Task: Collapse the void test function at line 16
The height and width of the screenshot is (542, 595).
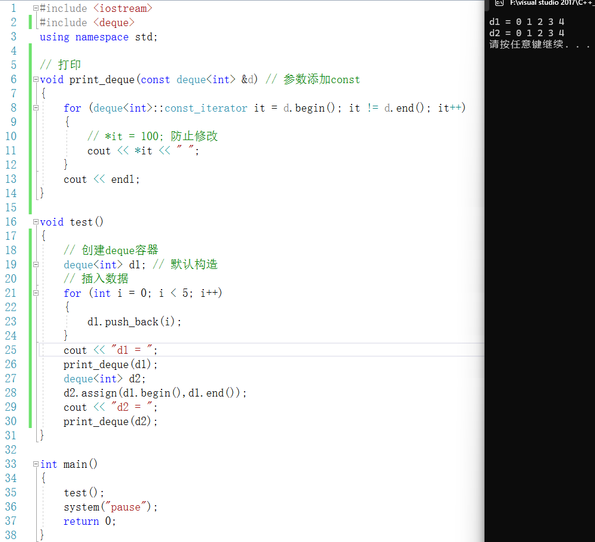Action: tap(36, 222)
